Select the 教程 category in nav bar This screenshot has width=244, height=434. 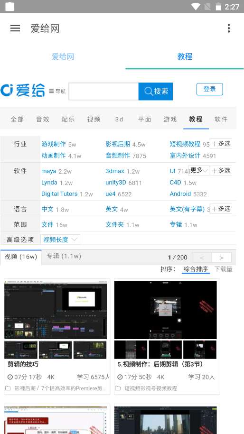196,120
